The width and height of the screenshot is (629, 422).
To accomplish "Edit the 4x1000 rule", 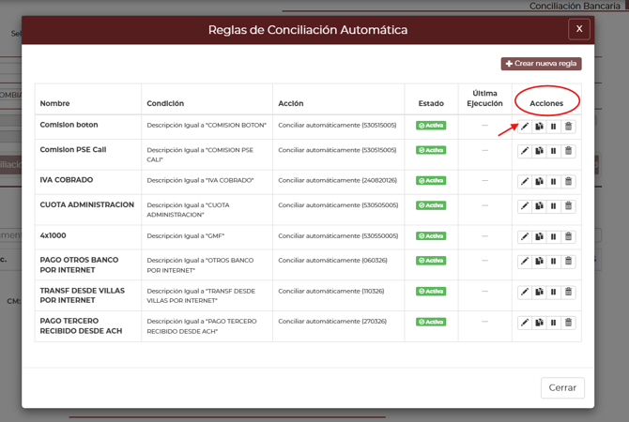I will (525, 237).
